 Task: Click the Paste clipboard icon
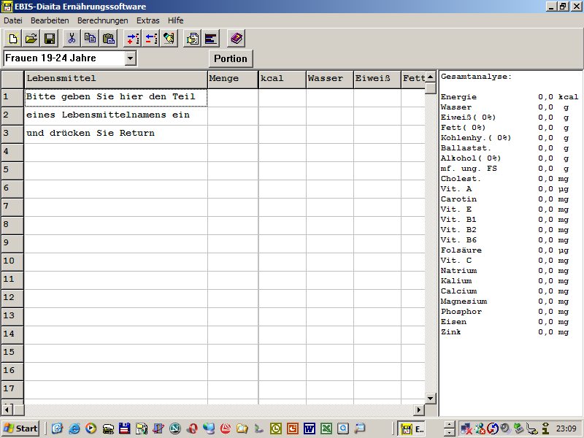[109, 39]
